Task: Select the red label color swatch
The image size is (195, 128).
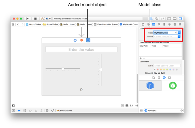Action: pyautogui.click(x=158, y=69)
